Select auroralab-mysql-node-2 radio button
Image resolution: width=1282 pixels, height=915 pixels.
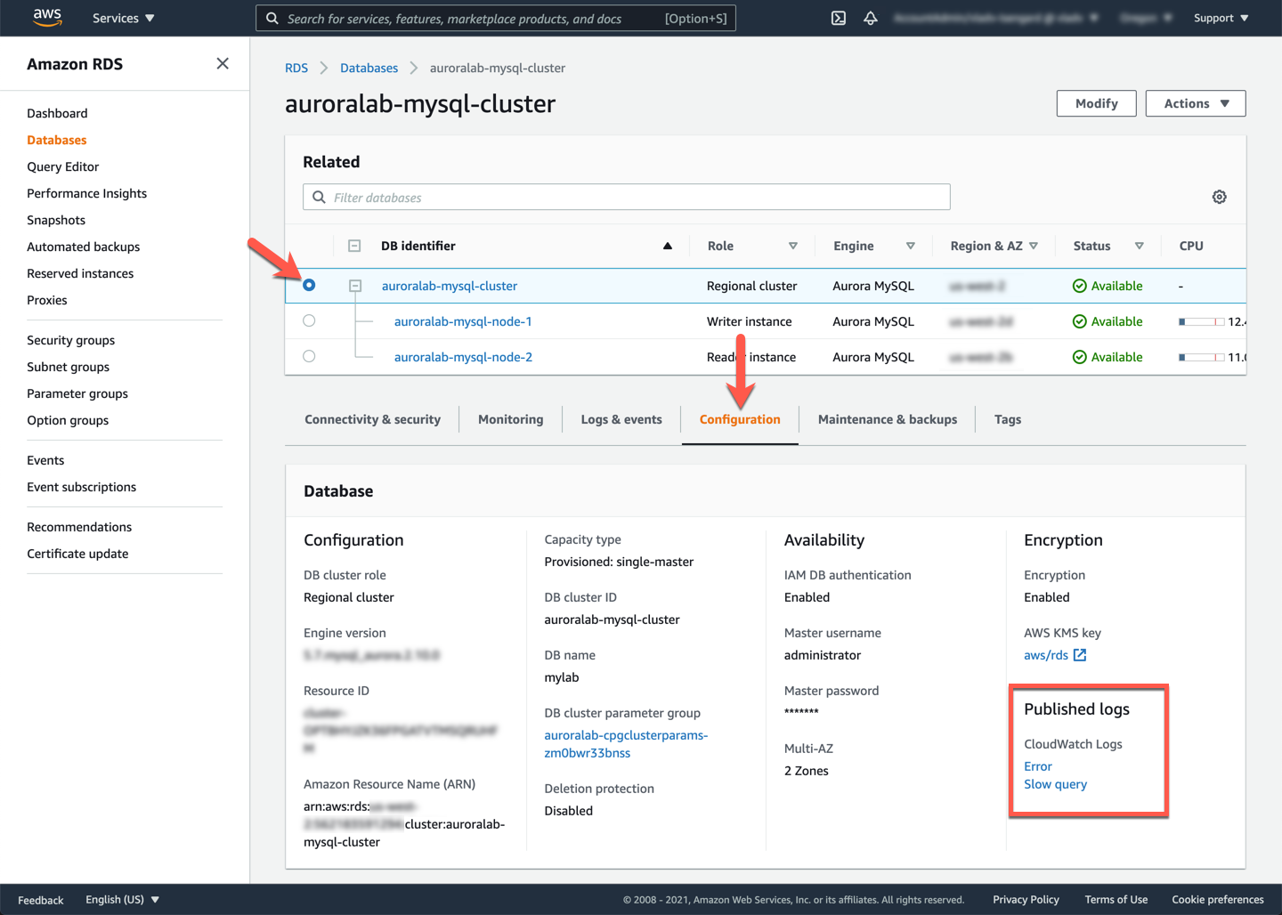pos(309,357)
